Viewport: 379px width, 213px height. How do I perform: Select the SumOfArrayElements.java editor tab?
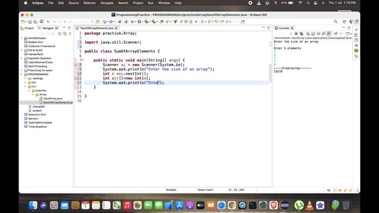(96, 28)
